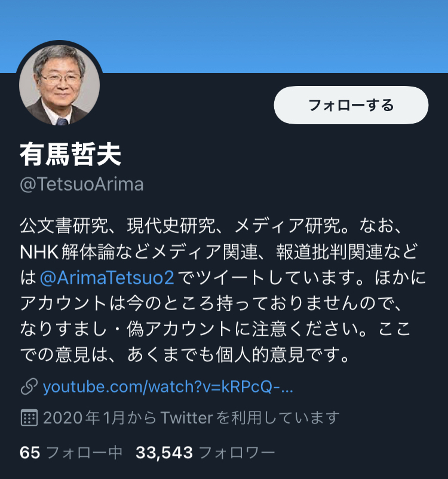Viewport: 448px width, 479px height.
Task: Click bio text NHK解体論
Action: [67, 252]
